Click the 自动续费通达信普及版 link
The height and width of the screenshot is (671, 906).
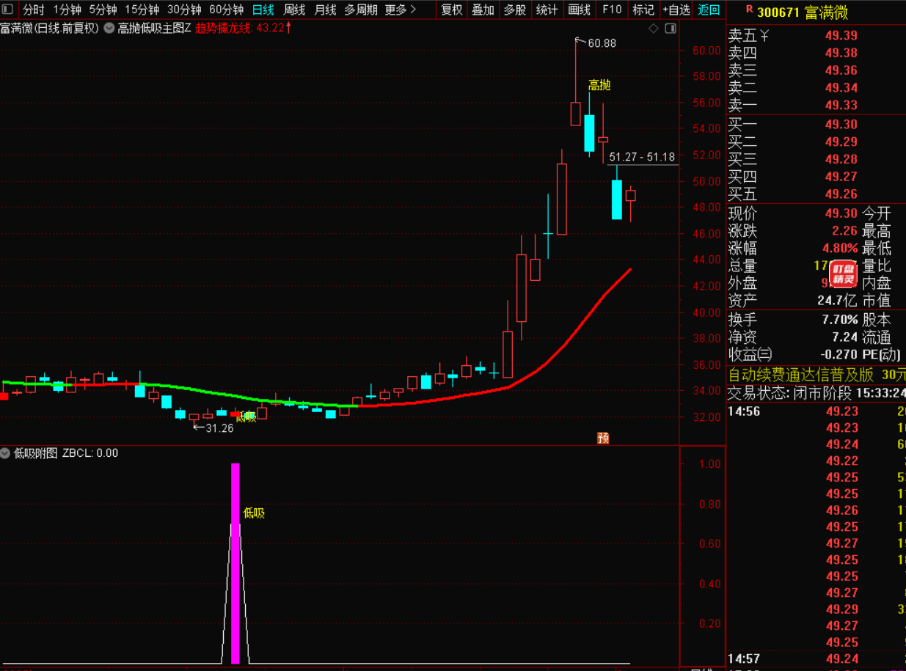point(801,375)
